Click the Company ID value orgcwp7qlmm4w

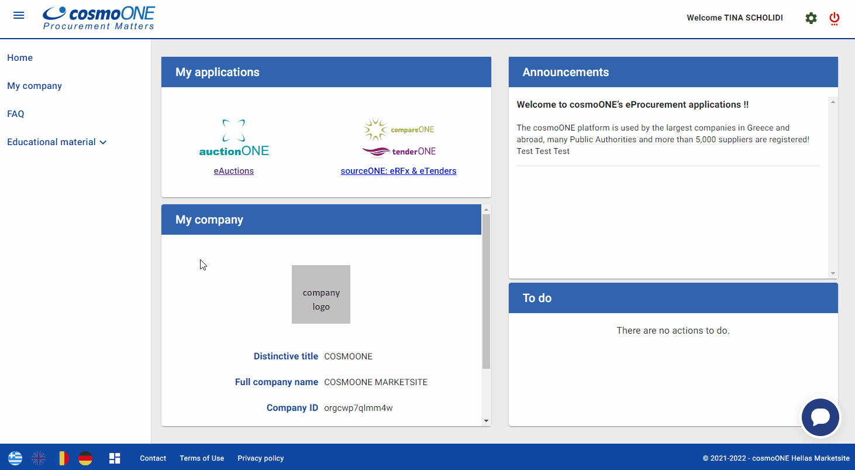[358, 408]
